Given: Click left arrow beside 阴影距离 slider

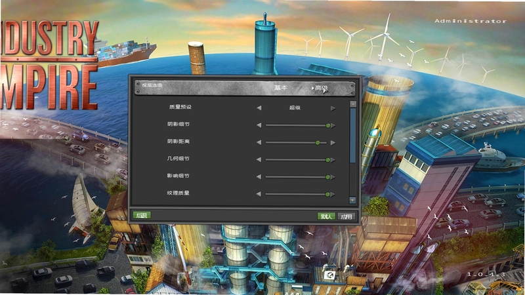Looking at the screenshot, I should 259,142.
